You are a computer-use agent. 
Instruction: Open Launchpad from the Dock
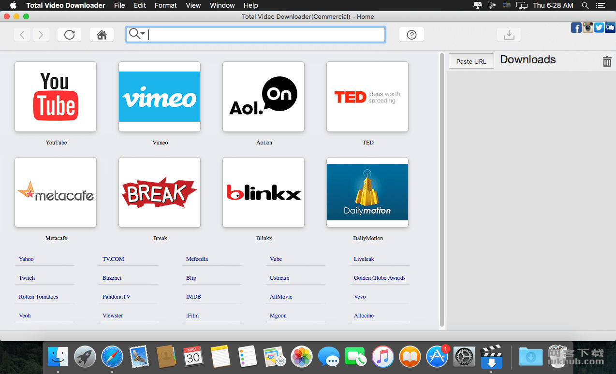tap(85, 357)
